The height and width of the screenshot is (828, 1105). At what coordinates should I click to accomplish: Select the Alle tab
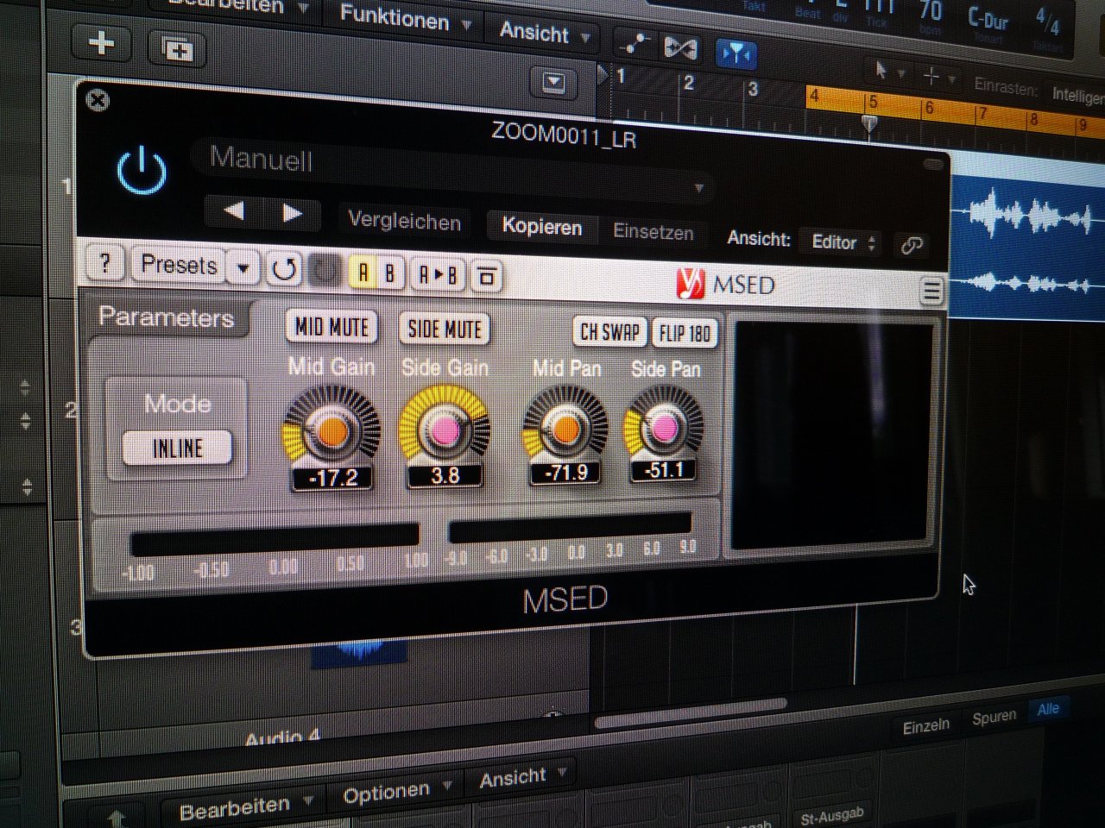tap(1048, 709)
